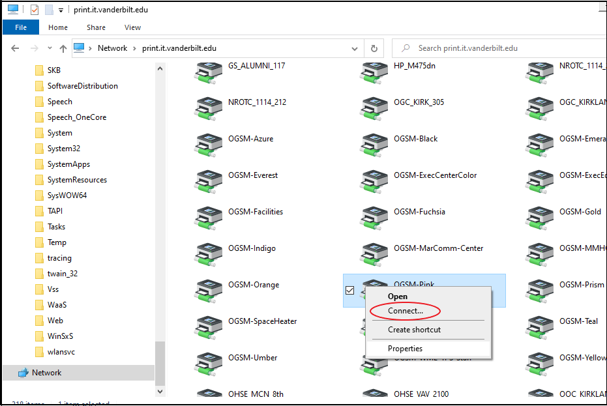Choose Connect... in the context menu

(x=428, y=311)
